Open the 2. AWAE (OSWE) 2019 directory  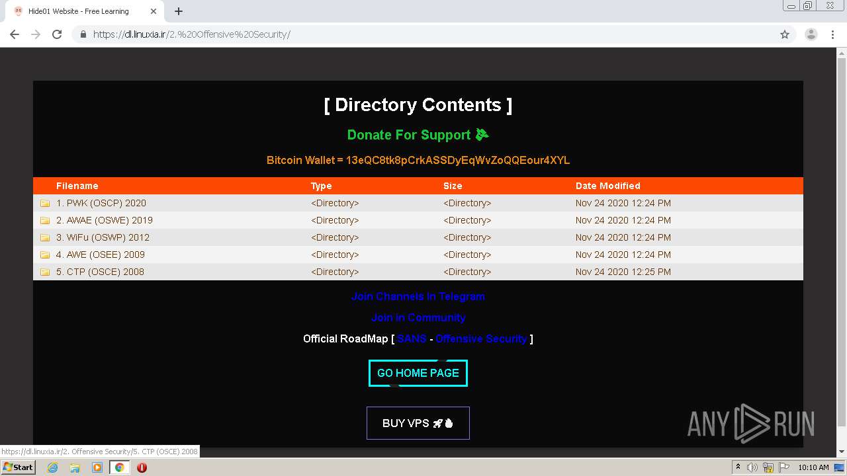pyautogui.click(x=105, y=220)
